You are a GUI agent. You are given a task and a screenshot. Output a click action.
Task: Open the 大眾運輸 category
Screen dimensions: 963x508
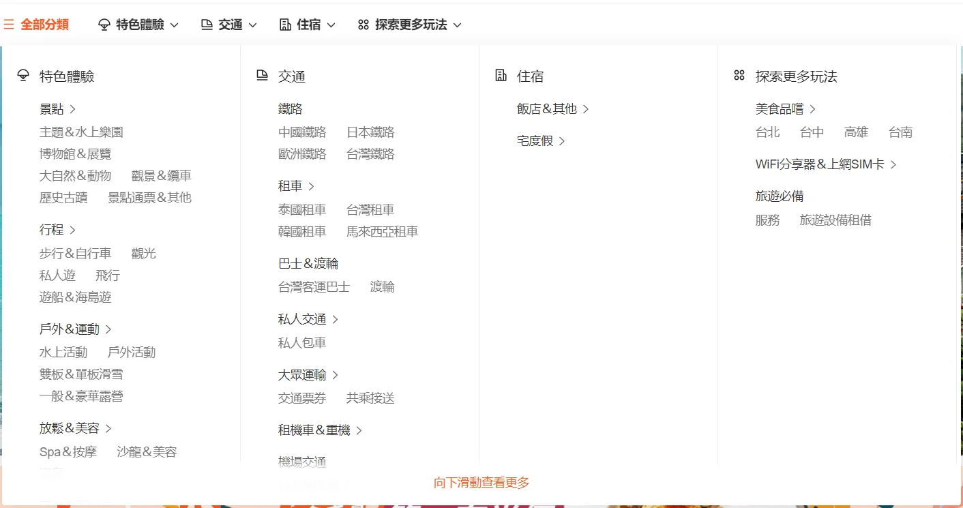[308, 375]
